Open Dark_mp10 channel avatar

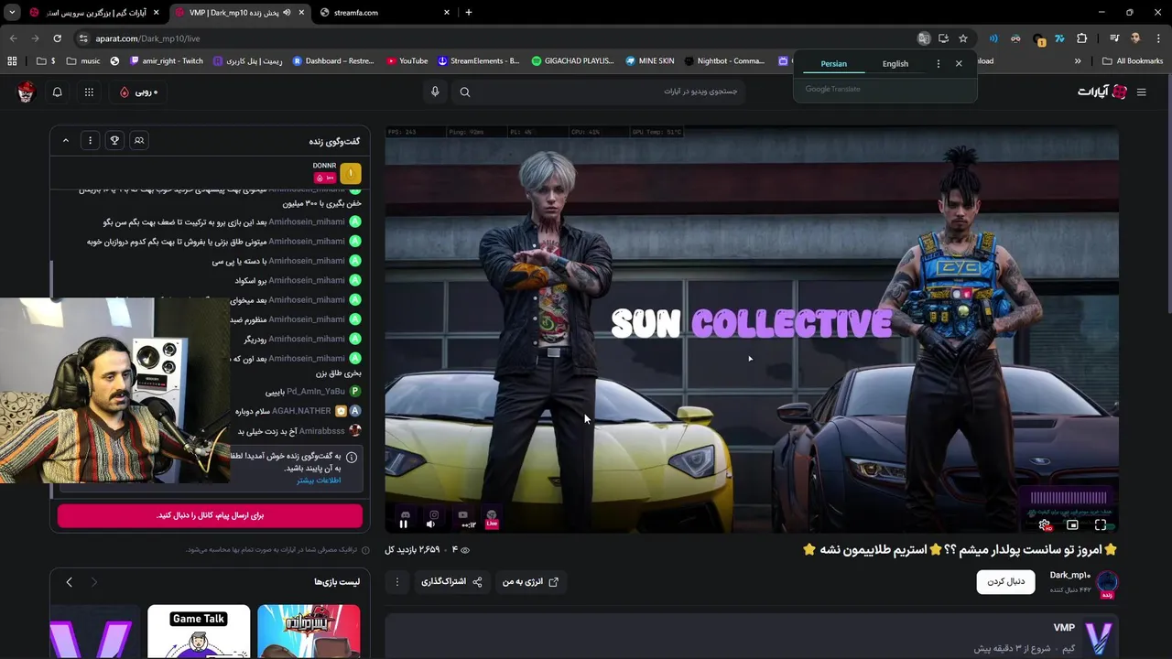point(1107,582)
